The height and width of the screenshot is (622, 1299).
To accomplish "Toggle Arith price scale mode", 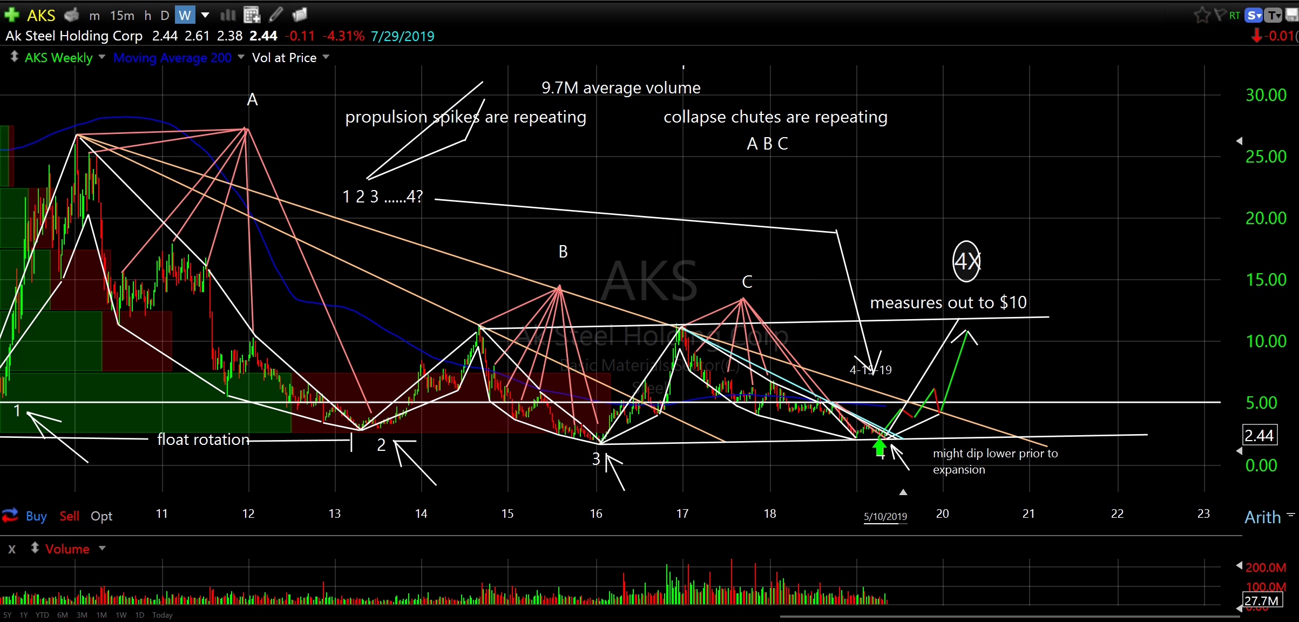I will [x=1262, y=517].
